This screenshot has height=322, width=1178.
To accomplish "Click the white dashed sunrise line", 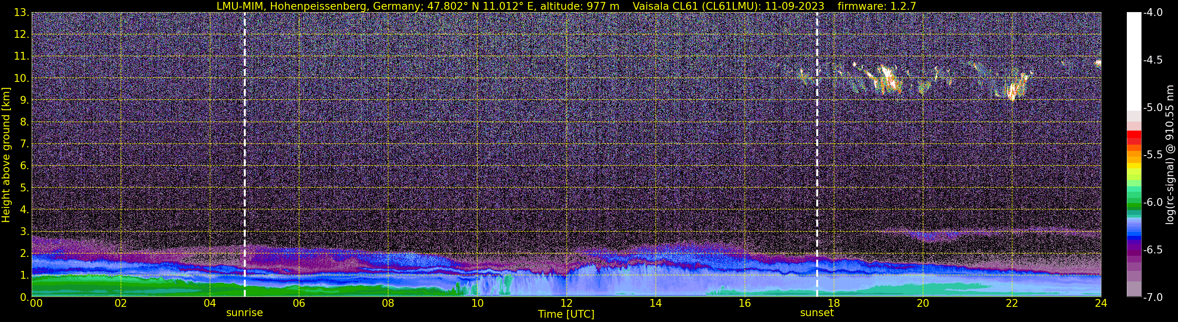I will 245,155.
